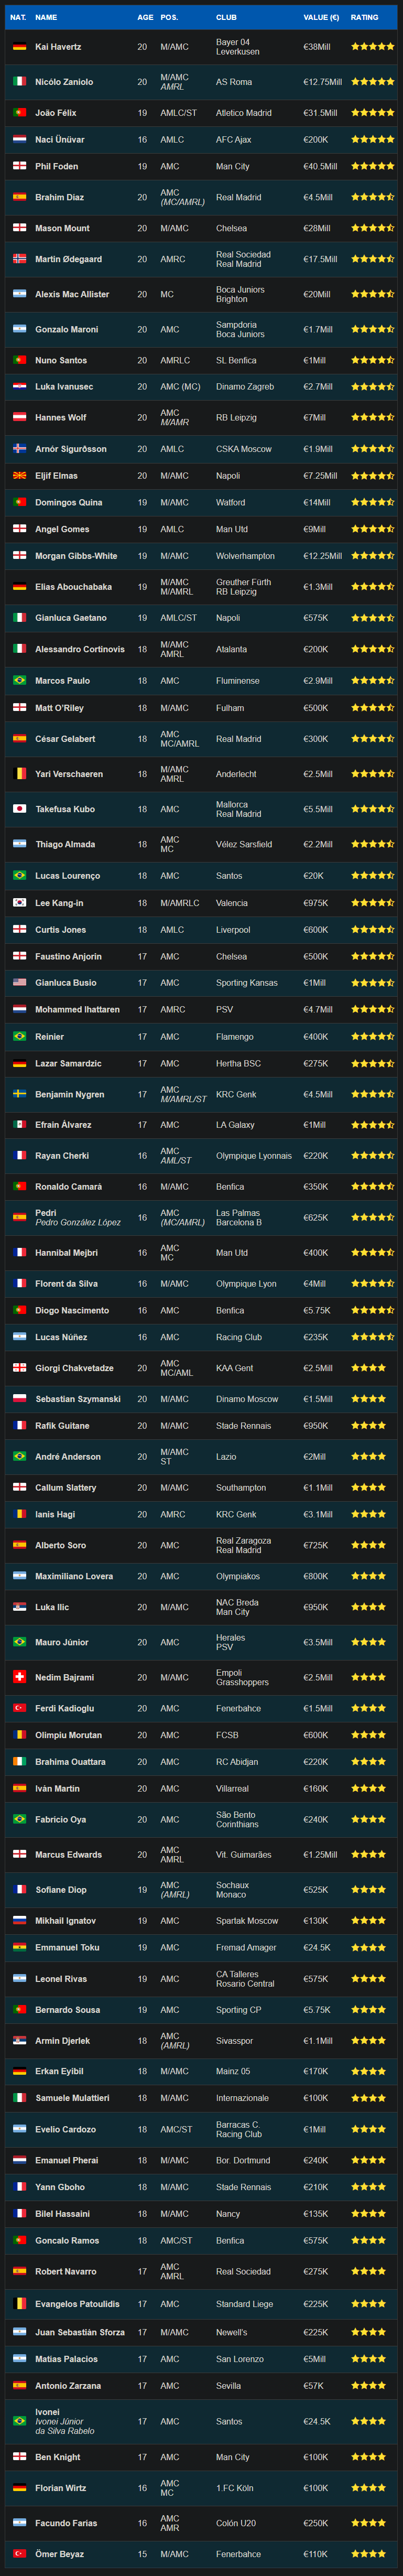Open João Félix's player profile
Image resolution: width=403 pixels, height=2576 pixels.
[x=56, y=113]
